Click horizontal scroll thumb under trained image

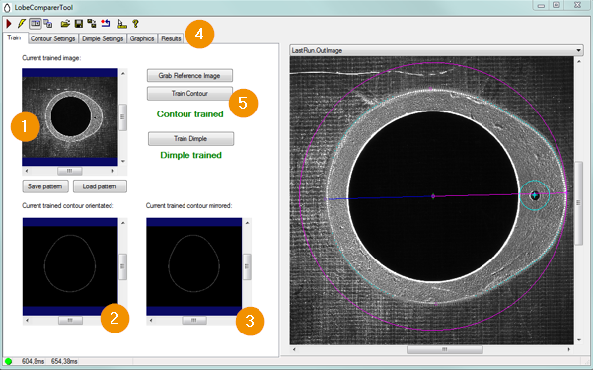[x=70, y=171]
